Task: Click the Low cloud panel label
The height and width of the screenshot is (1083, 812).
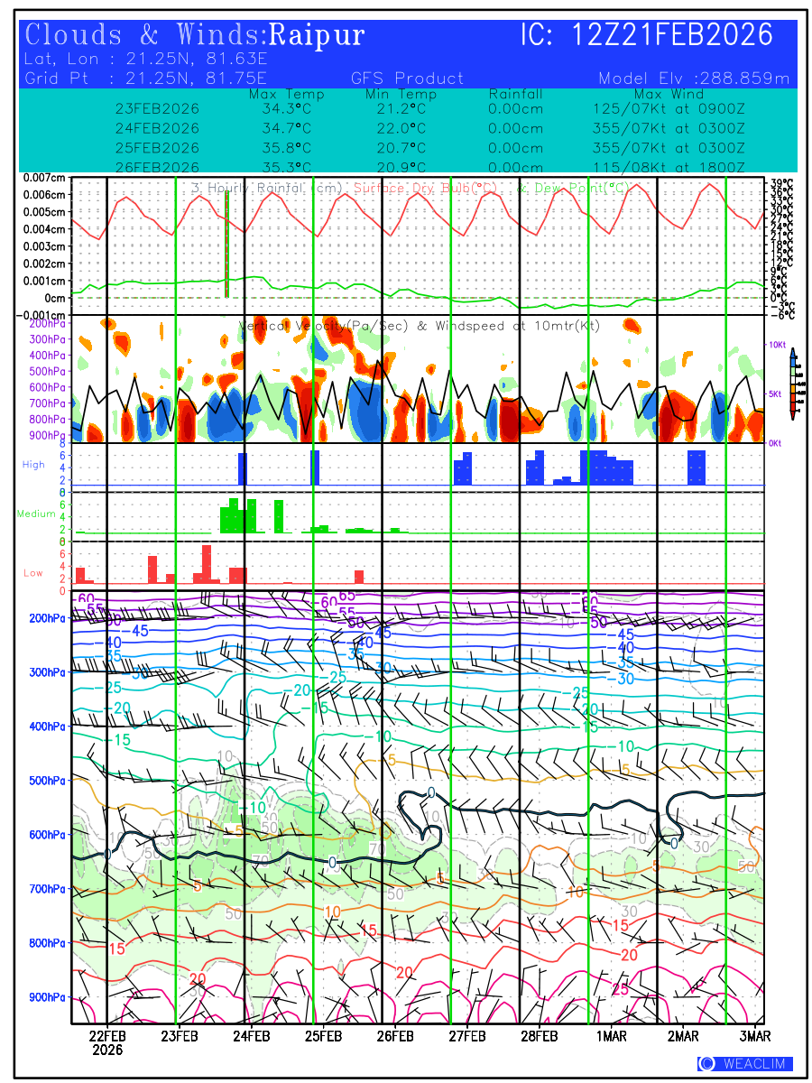Action: coord(33,573)
